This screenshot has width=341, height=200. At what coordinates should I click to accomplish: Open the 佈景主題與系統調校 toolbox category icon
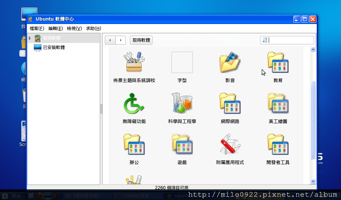coord(134,62)
